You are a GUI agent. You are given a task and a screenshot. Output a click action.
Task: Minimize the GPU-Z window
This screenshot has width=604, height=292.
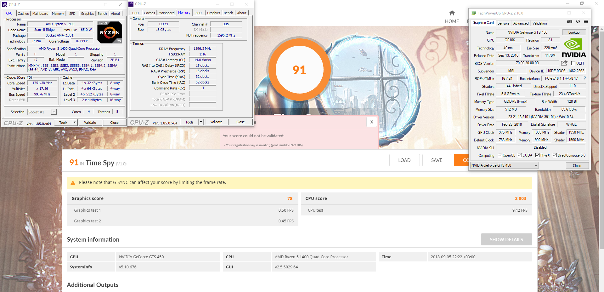pos(555,13)
